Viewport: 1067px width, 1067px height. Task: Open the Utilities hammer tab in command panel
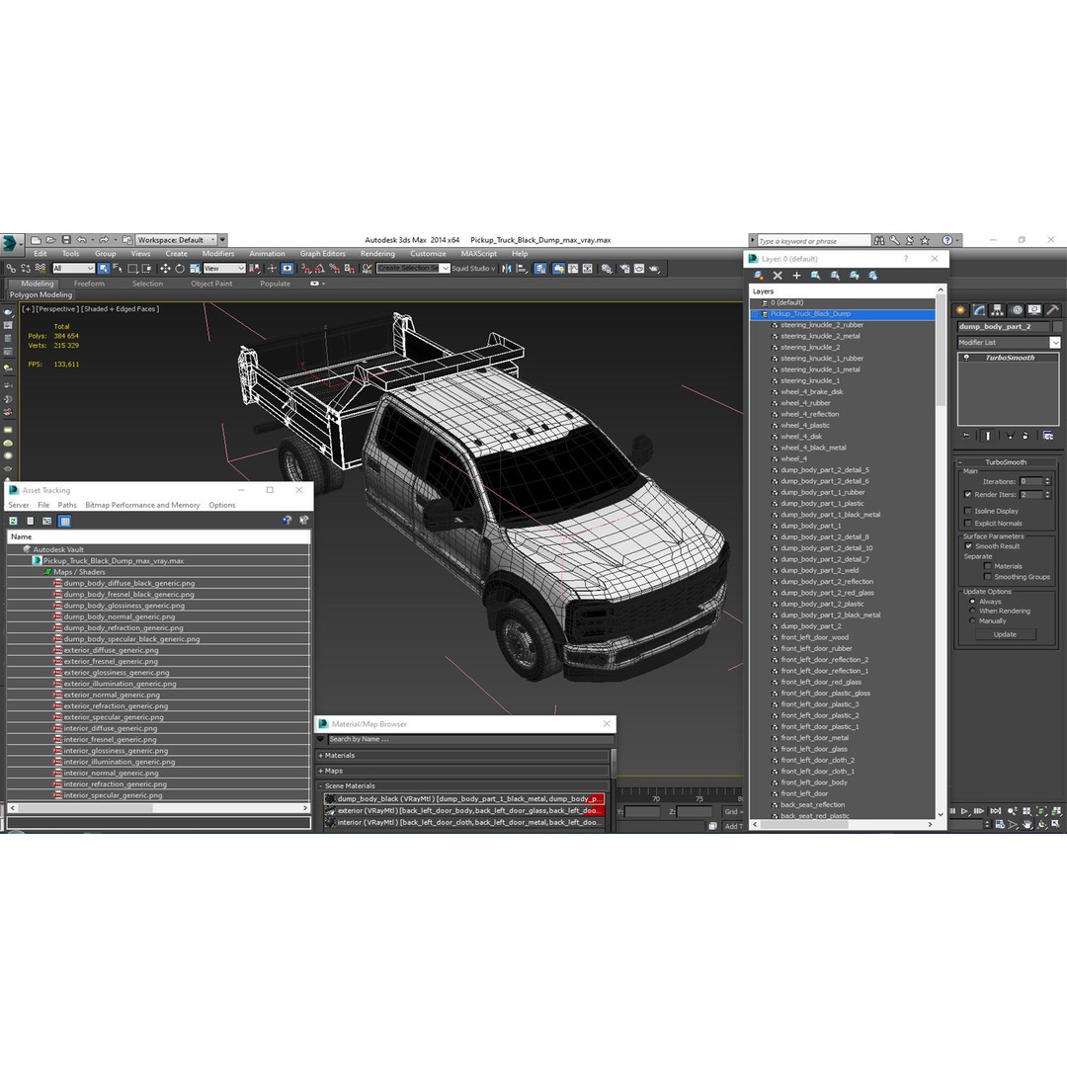(1053, 310)
